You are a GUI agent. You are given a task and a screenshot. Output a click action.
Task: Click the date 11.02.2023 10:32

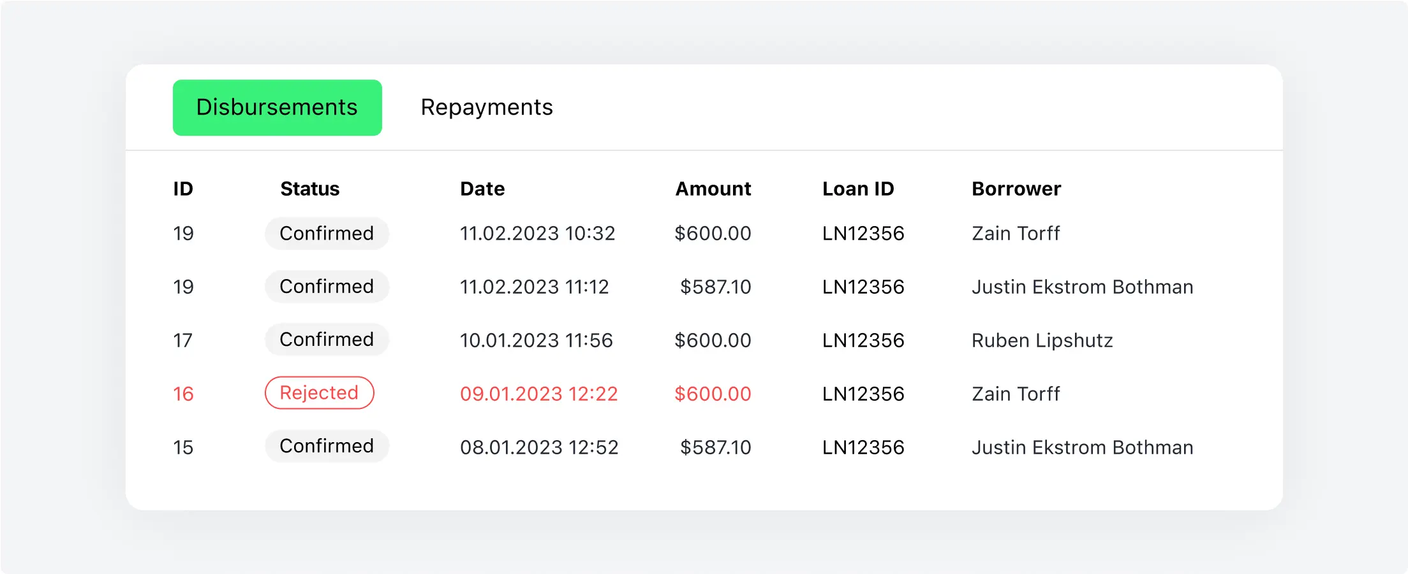[538, 234]
